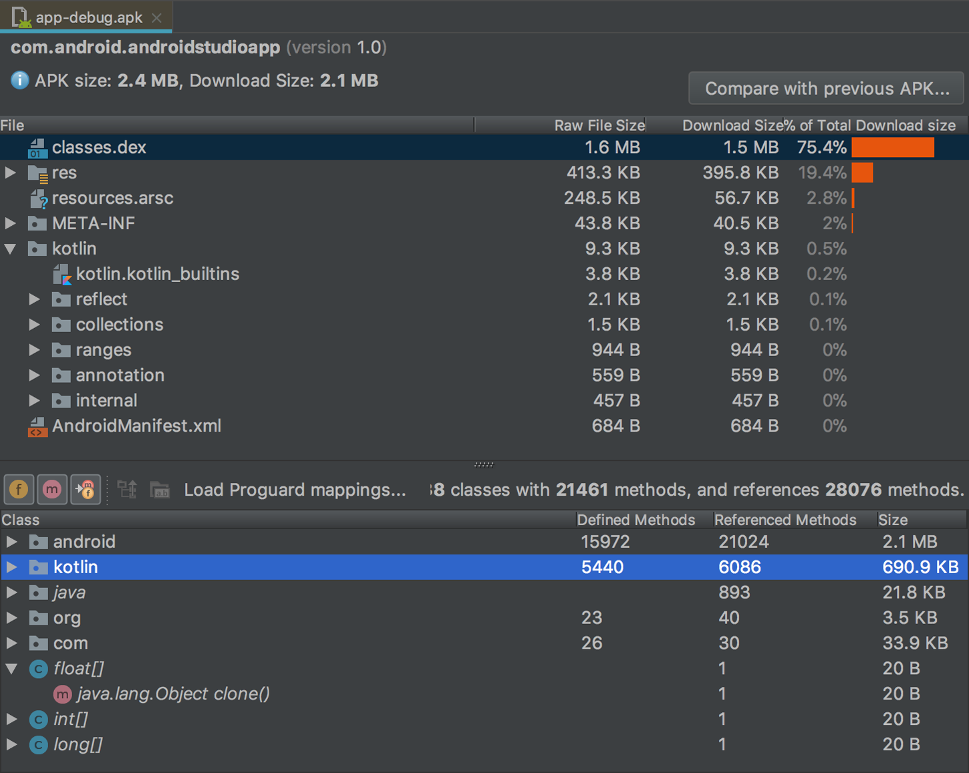Click the APK size info icon

(20, 80)
